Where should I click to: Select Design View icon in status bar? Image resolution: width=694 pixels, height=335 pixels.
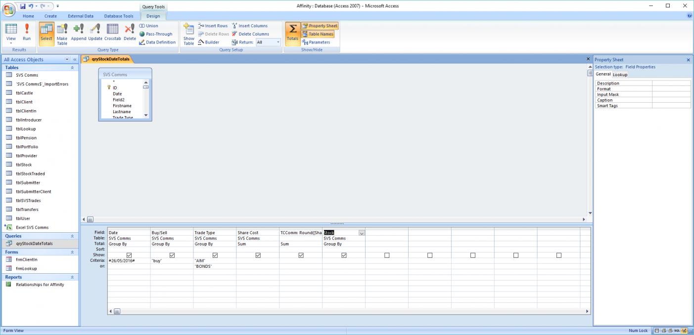[x=685, y=331]
